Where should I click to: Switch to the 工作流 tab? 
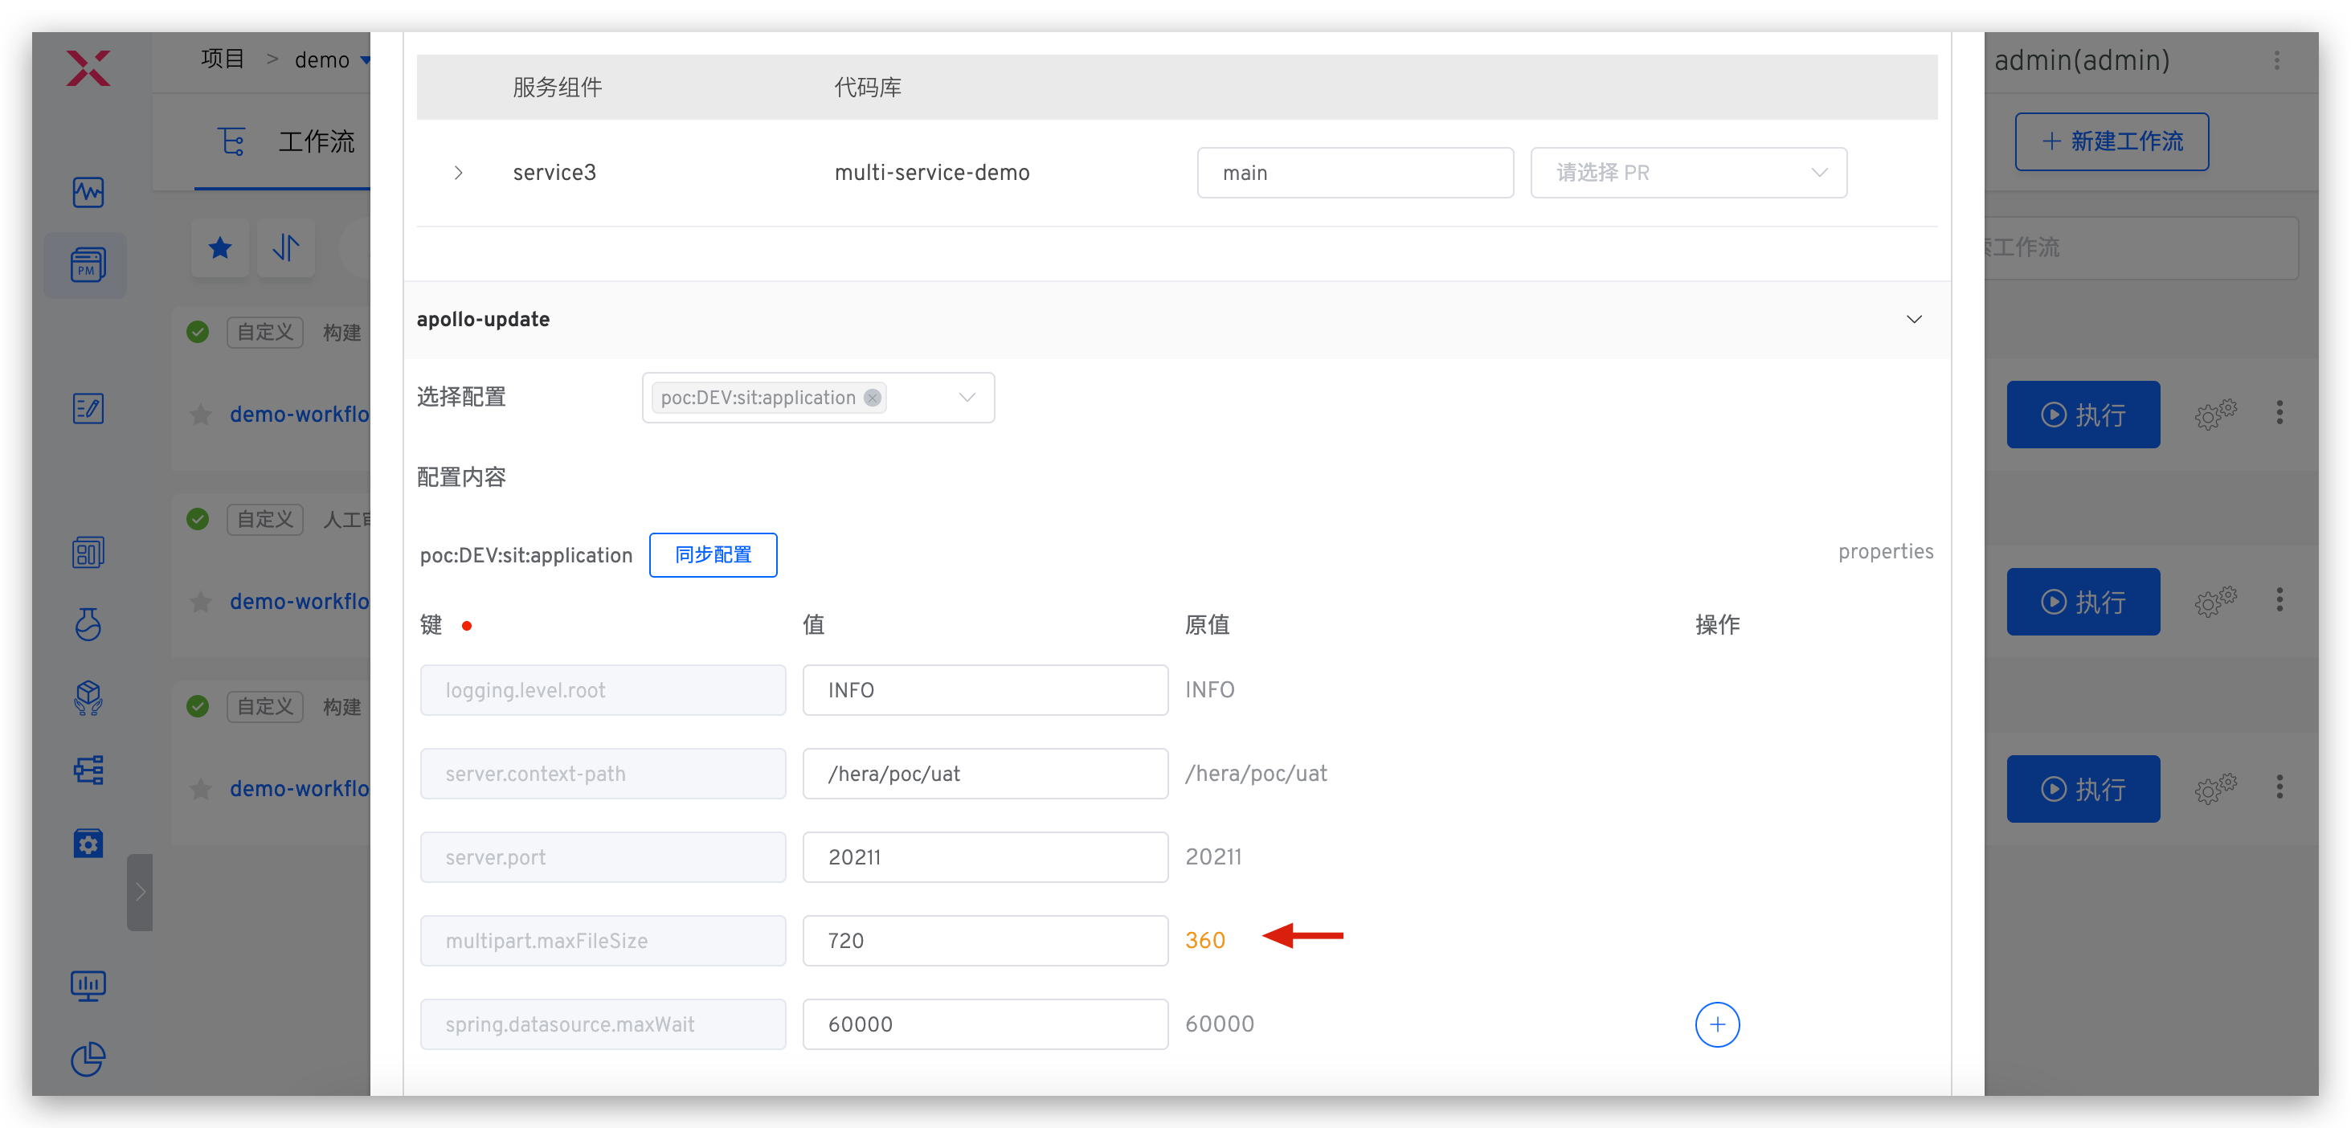[316, 141]
